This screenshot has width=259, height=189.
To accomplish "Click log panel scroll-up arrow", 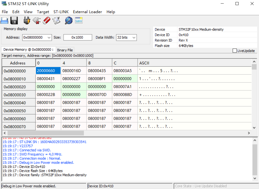I will click(x=255, y=140).
